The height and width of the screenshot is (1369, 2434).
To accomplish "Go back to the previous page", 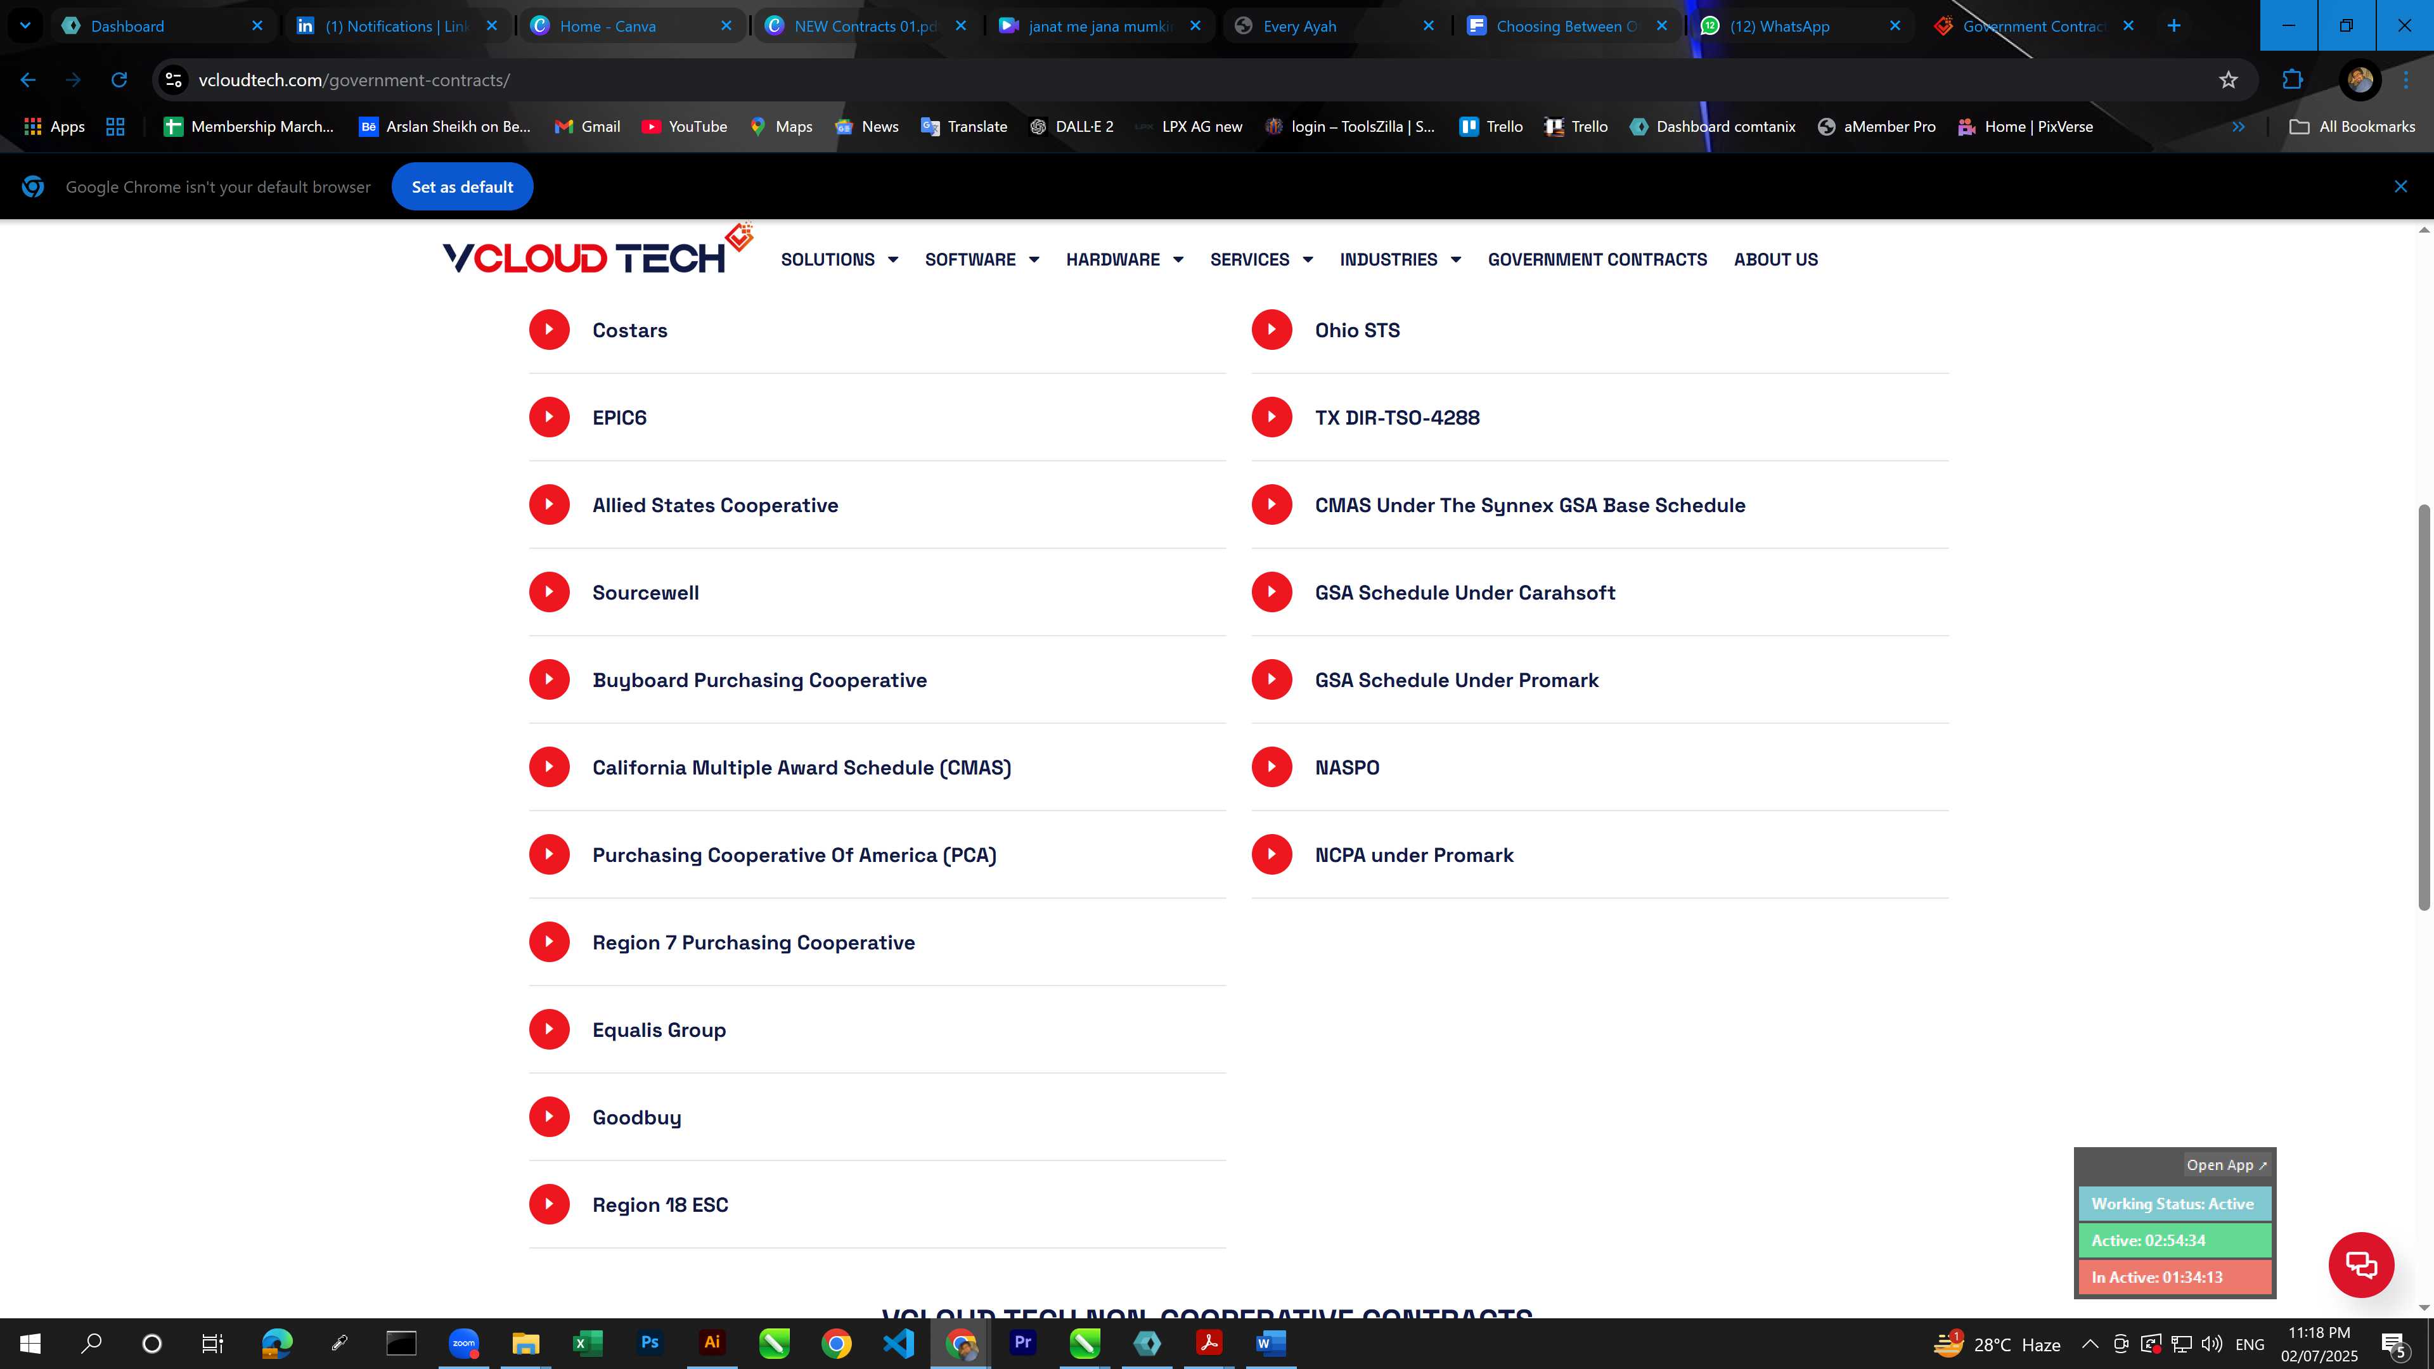I will click(x=29, y=80).
